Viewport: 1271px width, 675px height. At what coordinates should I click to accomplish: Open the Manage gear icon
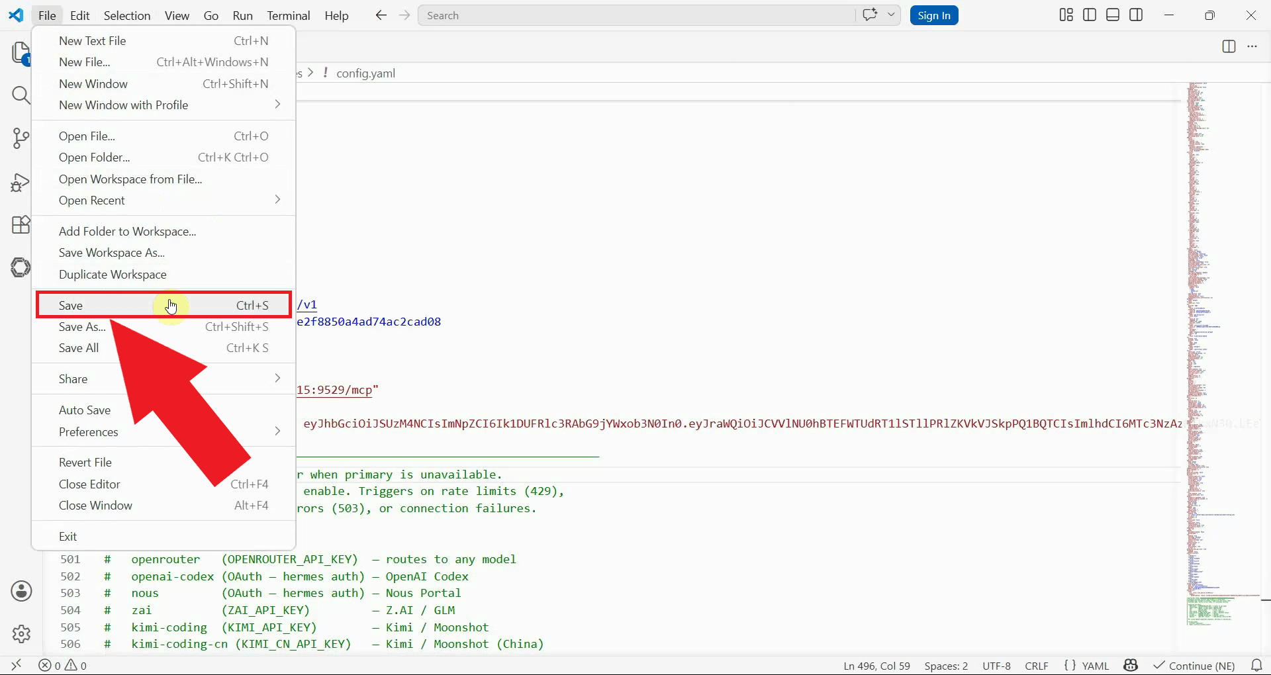[21, 634]
